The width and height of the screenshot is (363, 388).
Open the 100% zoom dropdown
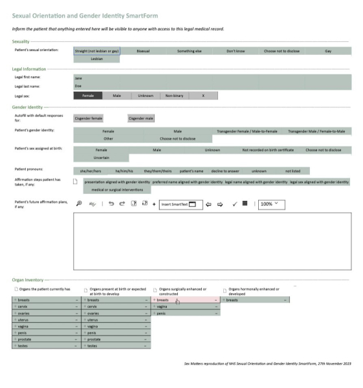pyautogui.click(x=272, y=204)
